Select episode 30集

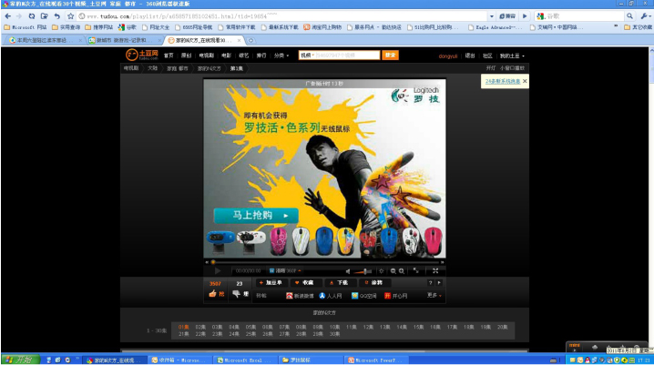pos(334,334)
